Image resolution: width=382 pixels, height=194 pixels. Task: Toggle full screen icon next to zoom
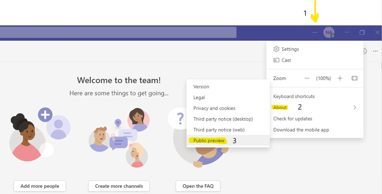(354, 78)
